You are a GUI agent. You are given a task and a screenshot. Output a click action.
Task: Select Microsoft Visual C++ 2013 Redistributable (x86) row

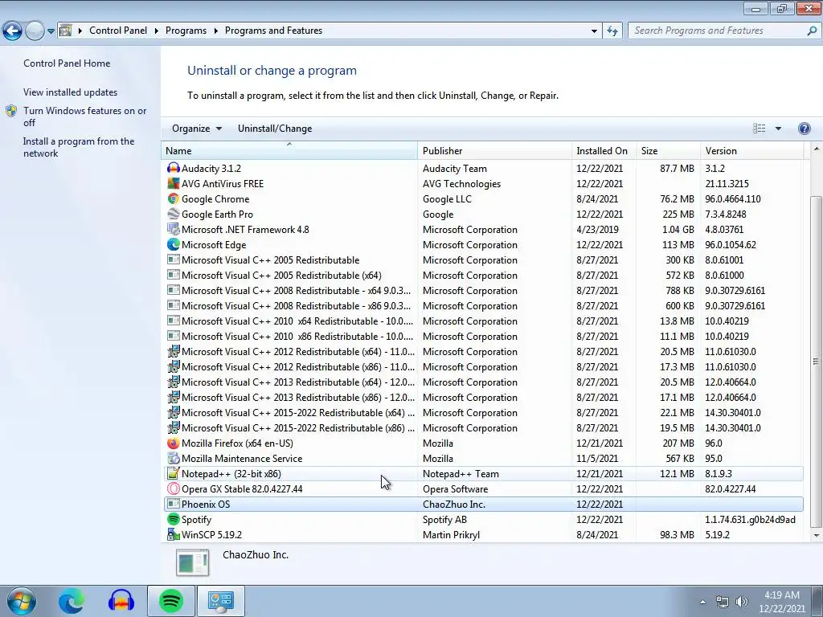click(483, 397)
